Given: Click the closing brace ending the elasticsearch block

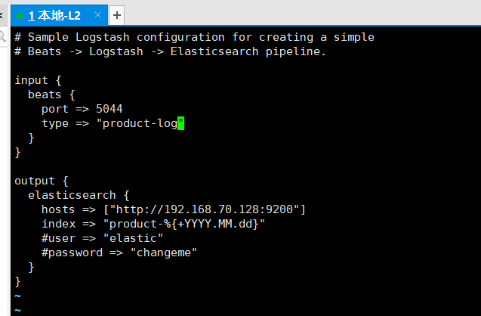Looking at the screenshot, I should pos(31,267).
